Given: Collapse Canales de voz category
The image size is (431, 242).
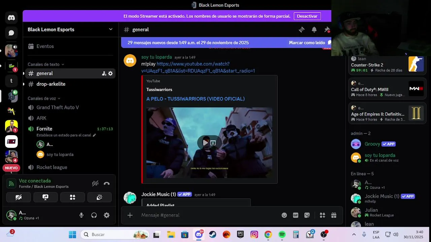Looking at the screenshot, I should coord(44,98).
